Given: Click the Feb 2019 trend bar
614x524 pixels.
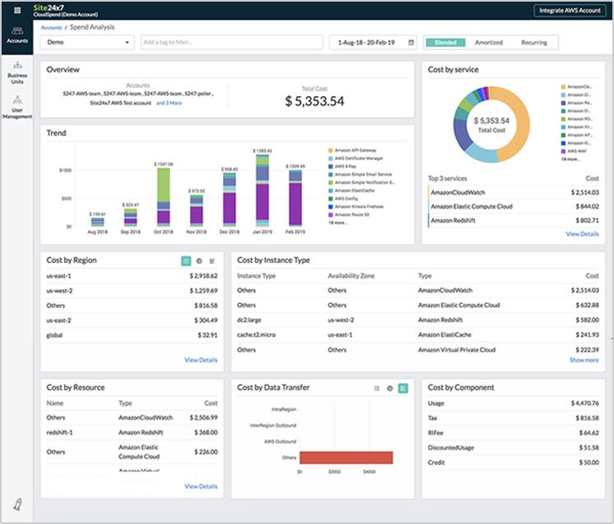Looking at the screenshot, I should point(295,198).
